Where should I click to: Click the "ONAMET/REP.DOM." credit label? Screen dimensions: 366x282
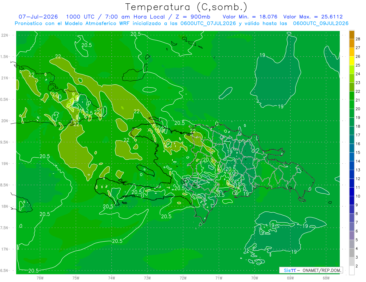(322, 270)
